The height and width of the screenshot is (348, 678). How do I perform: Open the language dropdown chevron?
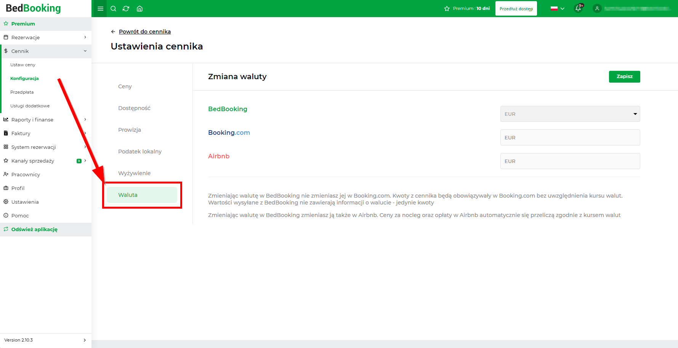[x=562, y=8]
